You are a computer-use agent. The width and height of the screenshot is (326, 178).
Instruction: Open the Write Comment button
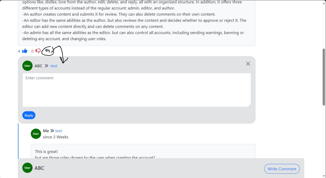(282, 169)
